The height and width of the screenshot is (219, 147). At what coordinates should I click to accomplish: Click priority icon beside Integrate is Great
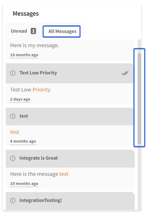13,158
